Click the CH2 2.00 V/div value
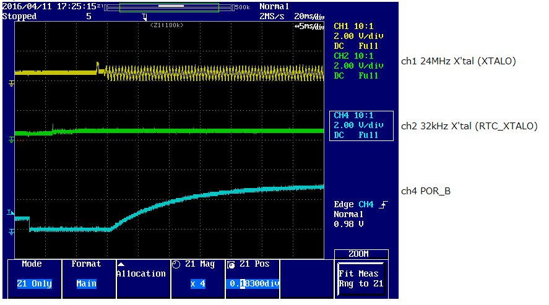 pyautogui.click(x=358, y=66)
